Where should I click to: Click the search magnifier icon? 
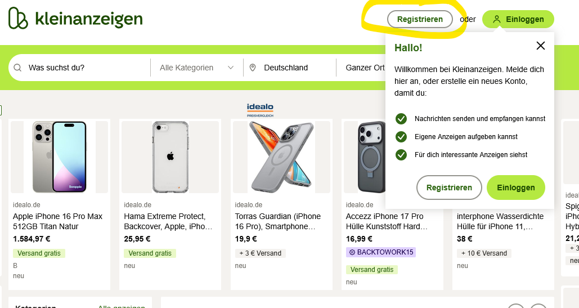coord(17,68)
